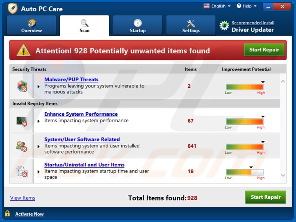Click the Improvement Potential column header
This screenshot has height=222, width=296.
click(x=246, y=69)
